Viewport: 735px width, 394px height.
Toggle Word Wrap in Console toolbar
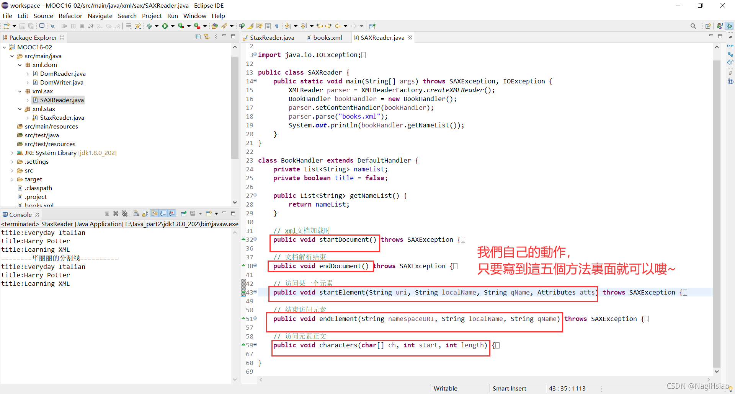point(154,213)
